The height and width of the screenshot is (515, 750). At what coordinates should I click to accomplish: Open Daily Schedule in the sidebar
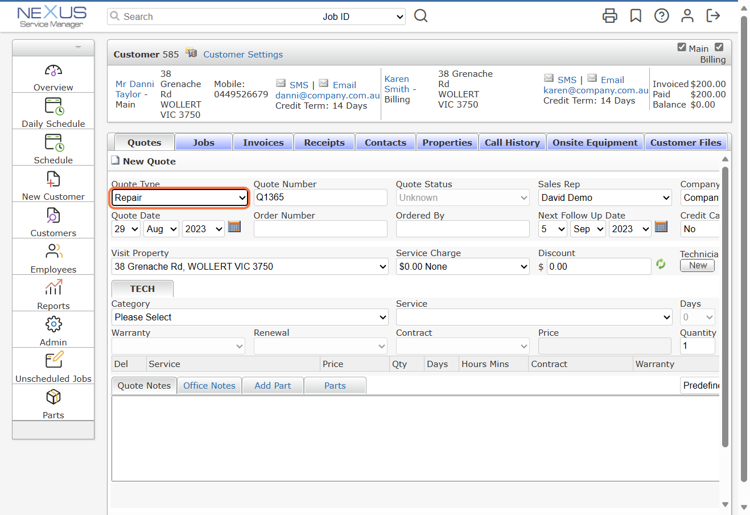pos(53,112)
